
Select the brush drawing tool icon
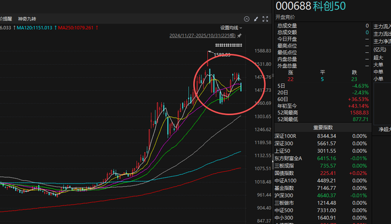point(256,19)
